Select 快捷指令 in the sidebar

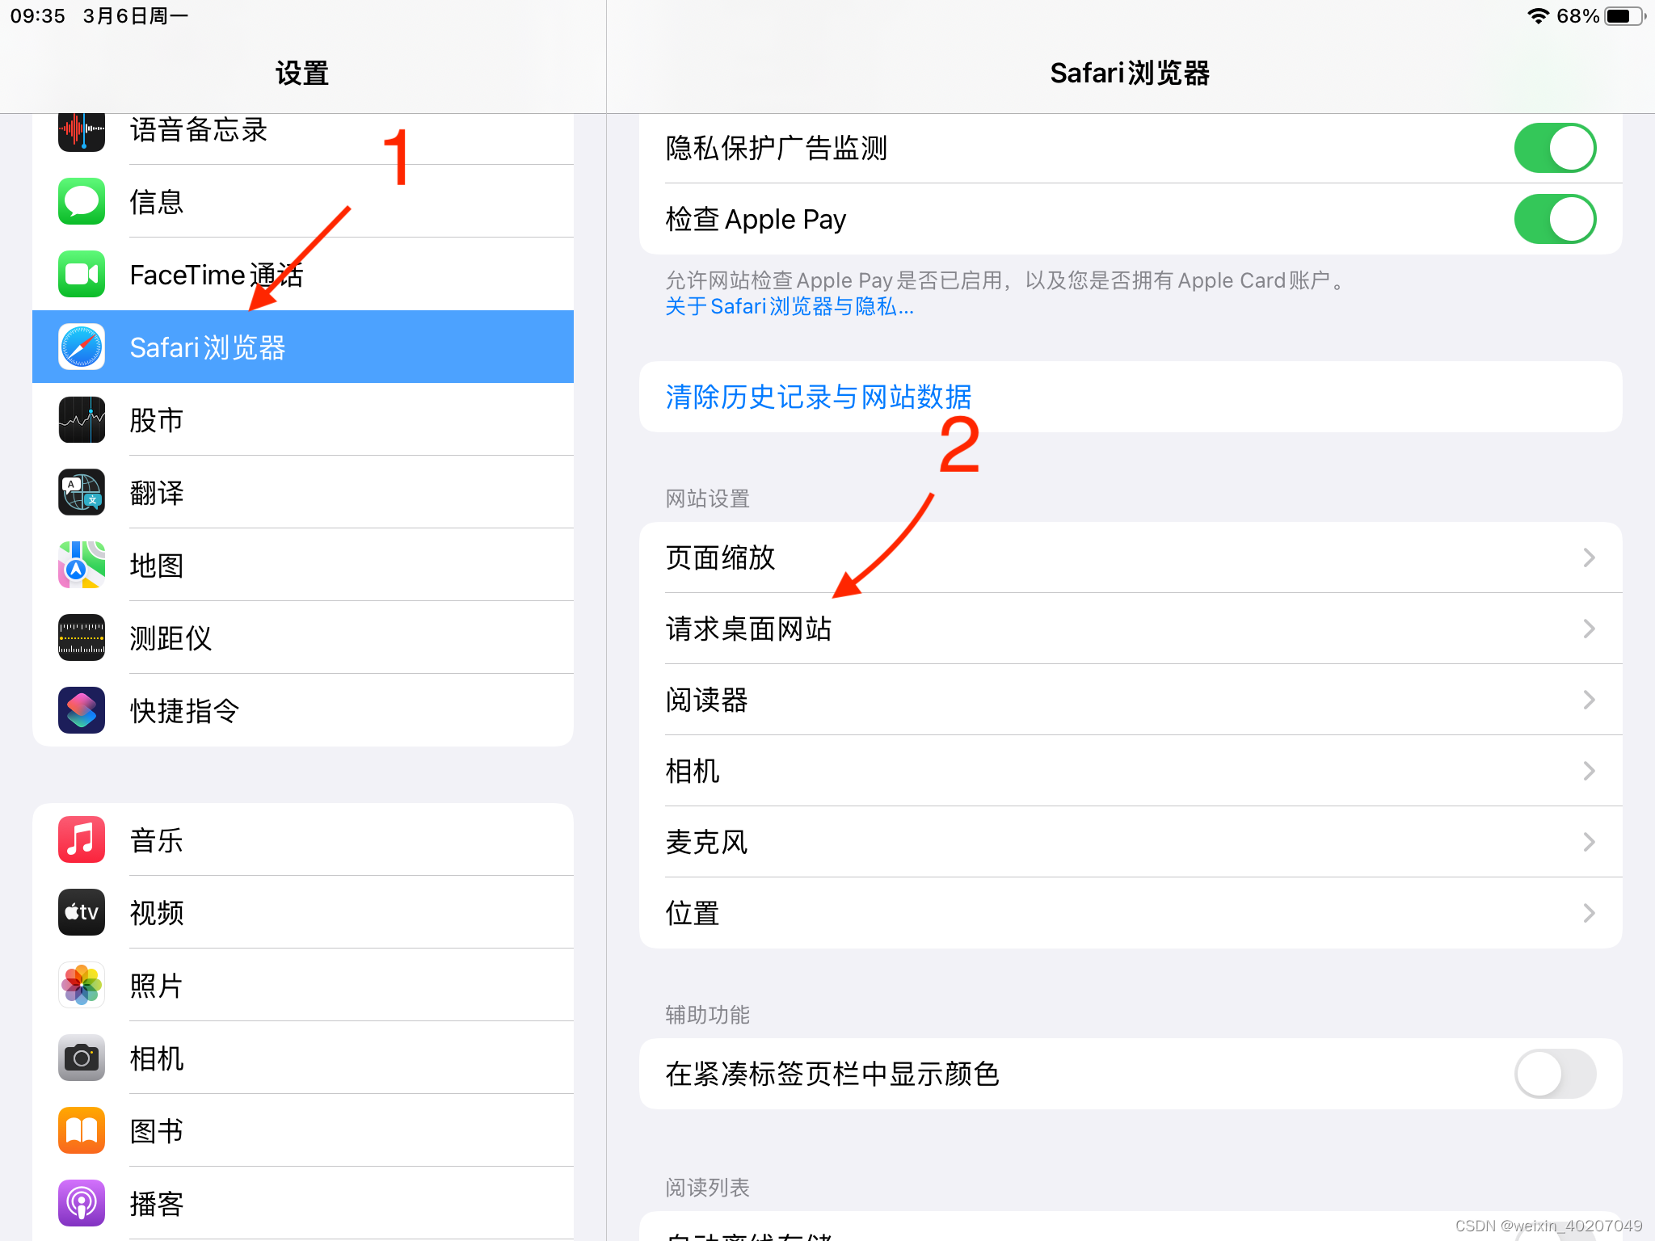pyautogui.click(x=303, y=710)
